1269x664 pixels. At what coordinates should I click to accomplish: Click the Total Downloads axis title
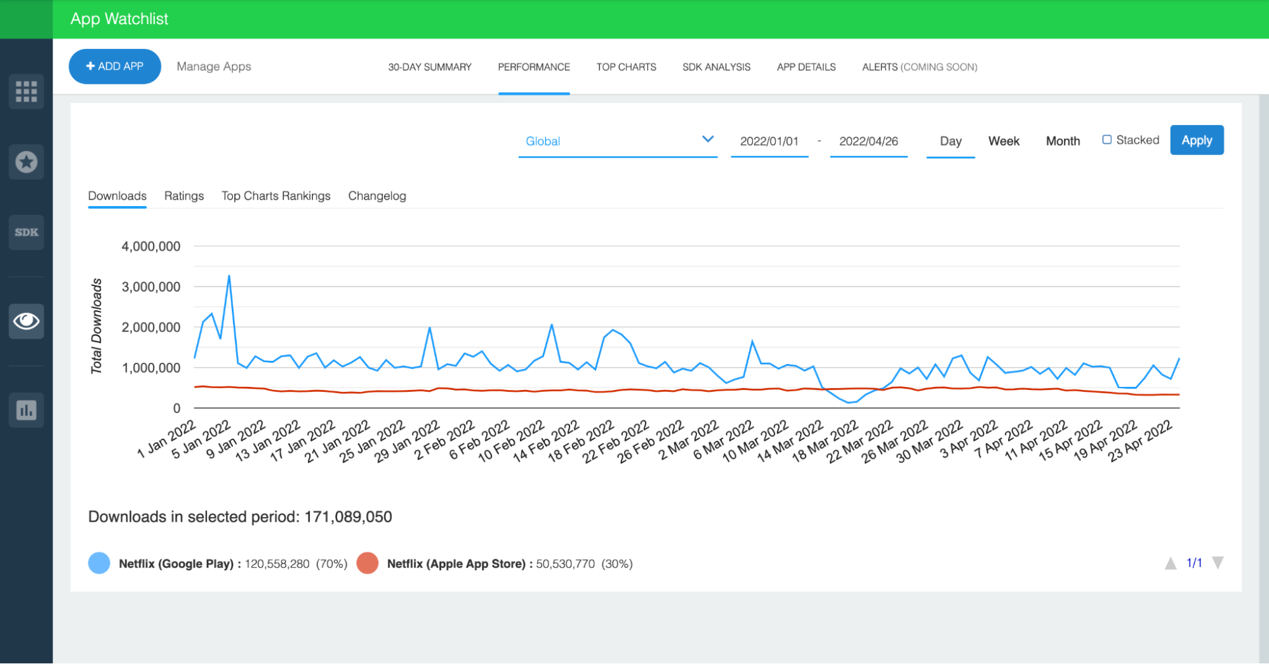96,326
